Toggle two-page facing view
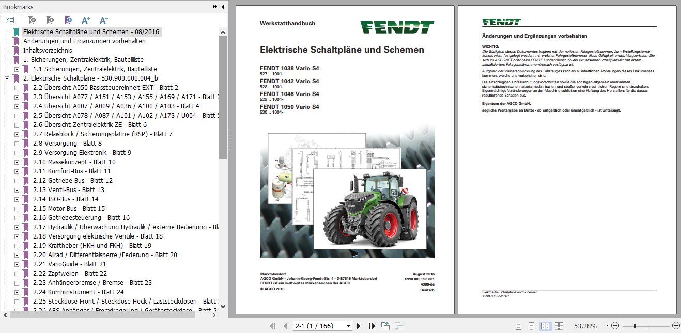Screen dimensions: 681x333 tap(545, 326)
